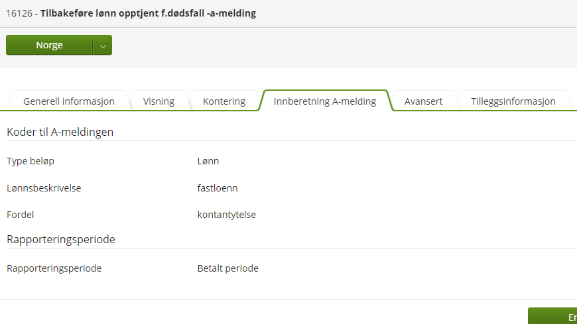Click the Lønn value for Type beløp
Viewport: 577px width, 324px height.
[208, 161]
